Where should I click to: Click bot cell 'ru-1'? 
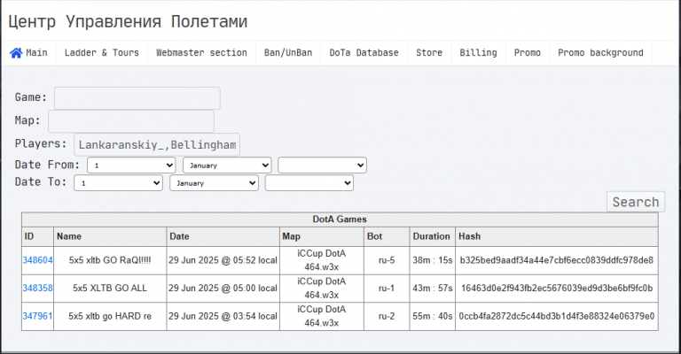[x=387, y=288]
